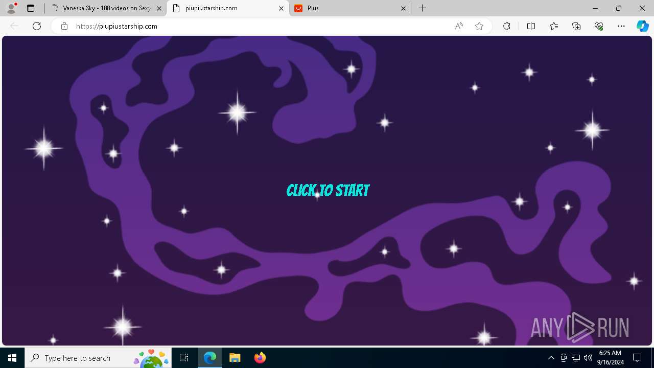Minimize the browser window
Image resolution: width=654 pixels, height=368 pixels.
click(x=595, y=8)
